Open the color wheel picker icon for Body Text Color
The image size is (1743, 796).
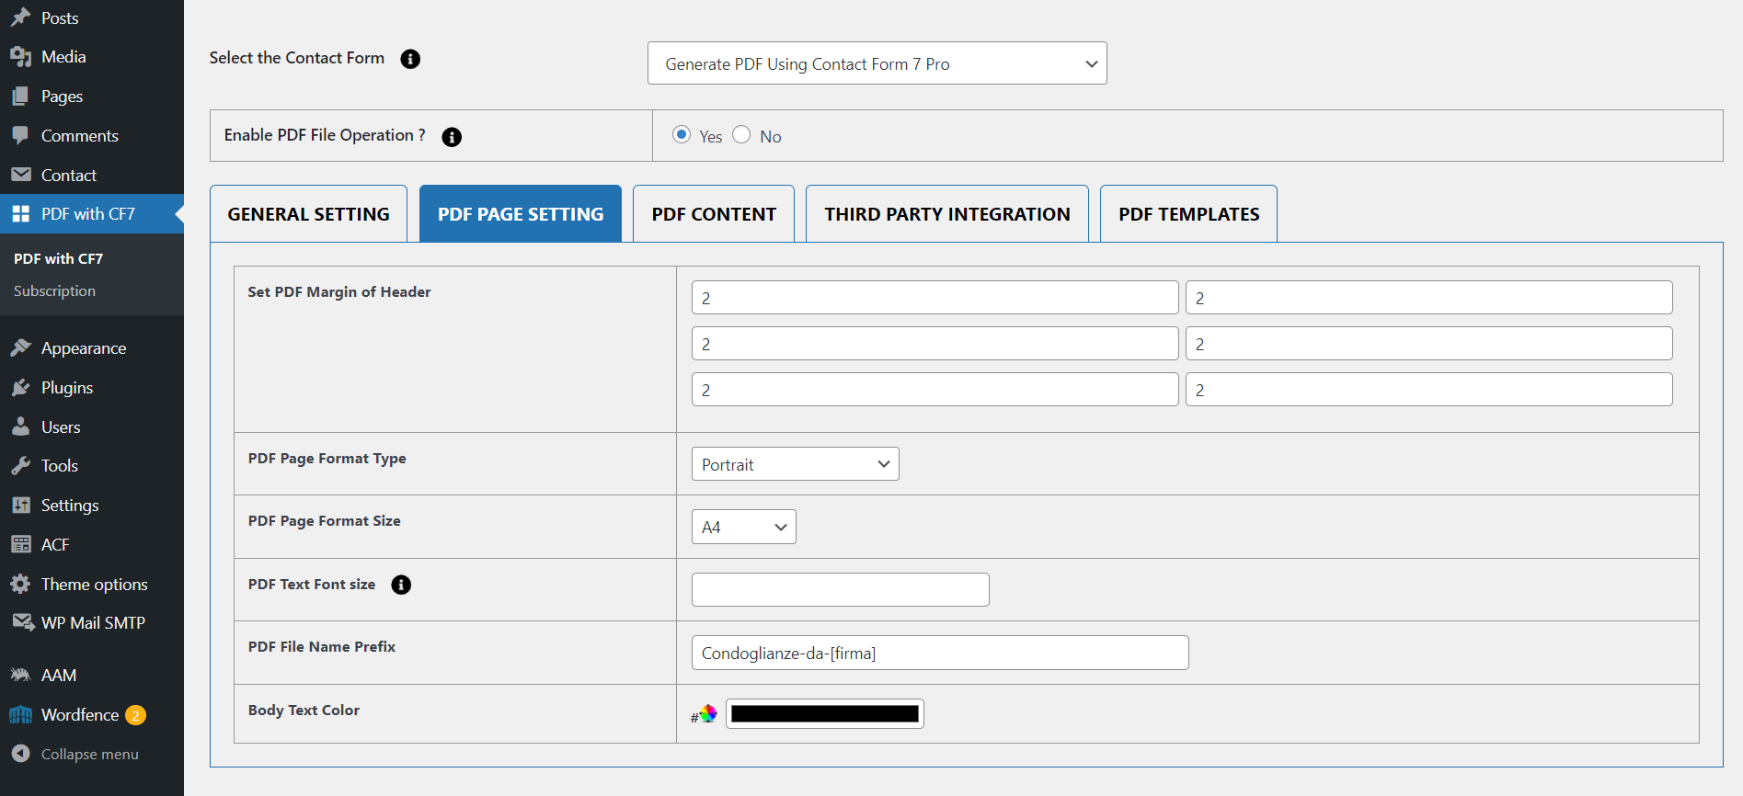[x=707, y=714]
